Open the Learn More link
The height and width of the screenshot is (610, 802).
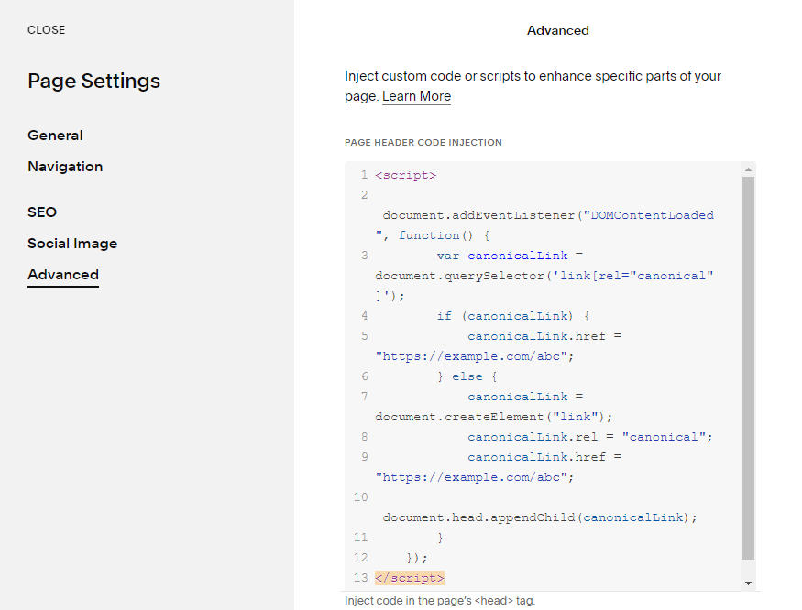[x=416, y=95]
